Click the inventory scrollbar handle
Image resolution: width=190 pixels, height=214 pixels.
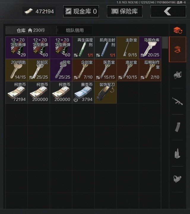(x=165, y=43)
